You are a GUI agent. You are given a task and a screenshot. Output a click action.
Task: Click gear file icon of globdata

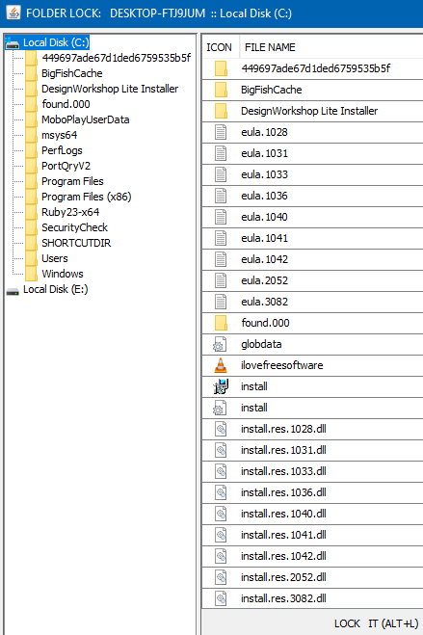[x=220, y=344]
